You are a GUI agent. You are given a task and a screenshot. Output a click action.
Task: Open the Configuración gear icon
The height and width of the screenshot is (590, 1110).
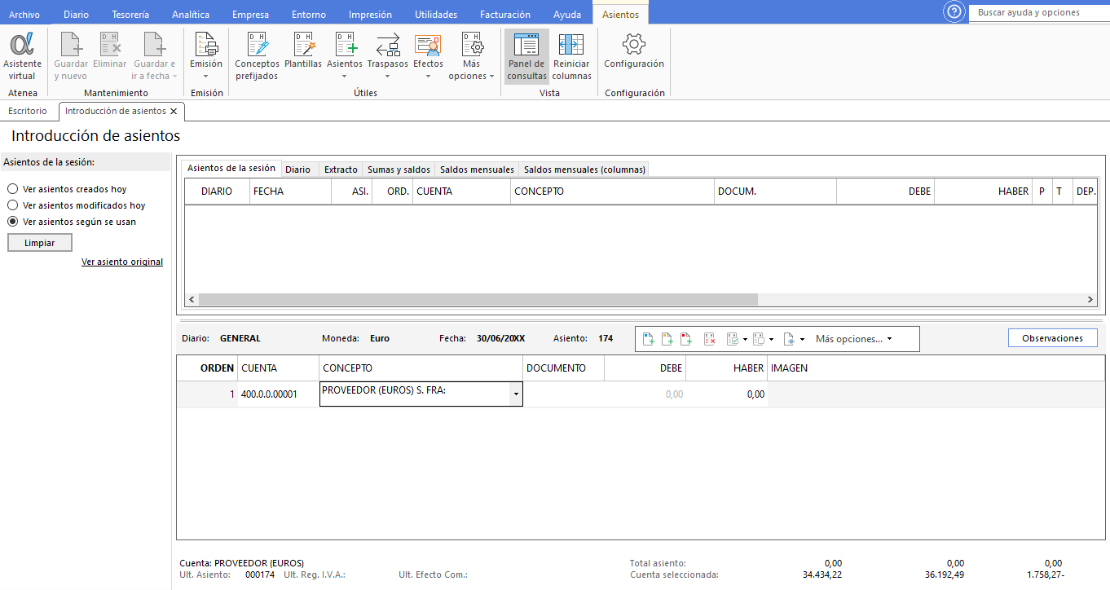633,53
